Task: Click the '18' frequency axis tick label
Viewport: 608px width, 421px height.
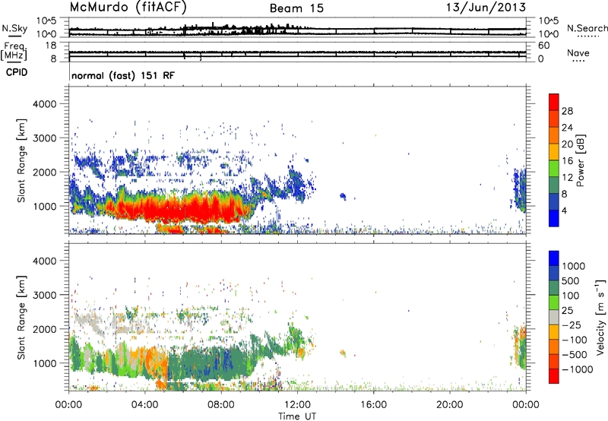Action: [51, 46]
